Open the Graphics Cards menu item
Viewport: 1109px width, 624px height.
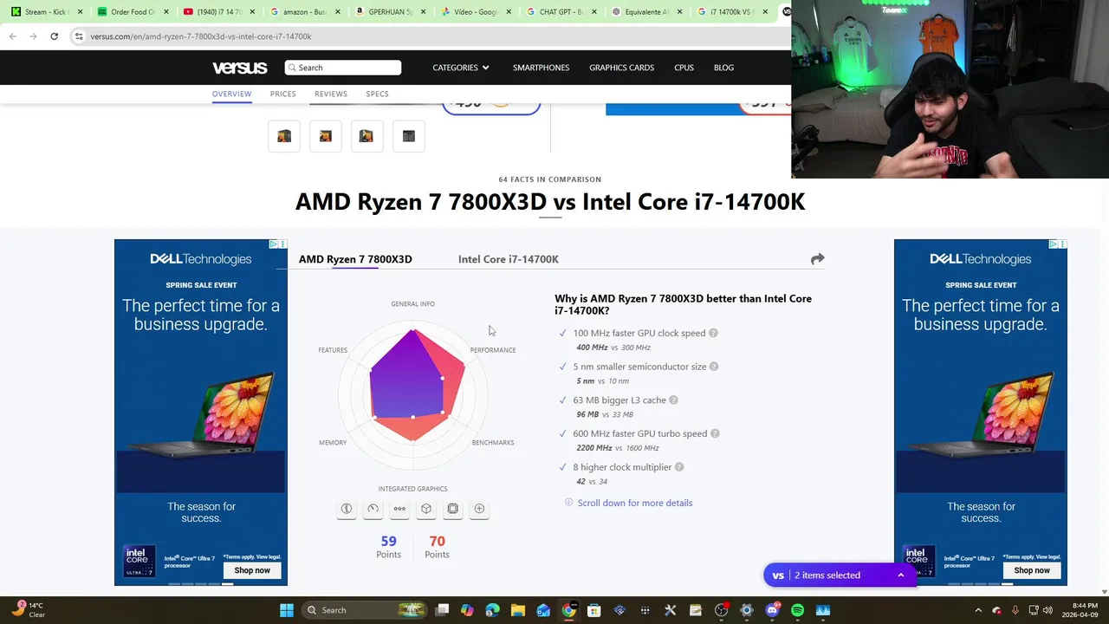(x=621, y=68)
